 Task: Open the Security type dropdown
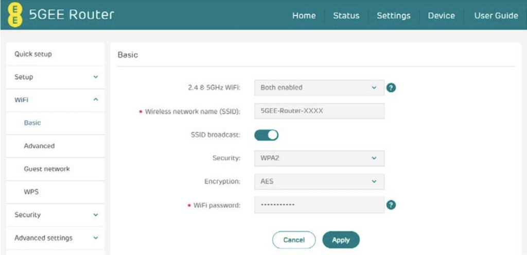[x=319, y=158]
